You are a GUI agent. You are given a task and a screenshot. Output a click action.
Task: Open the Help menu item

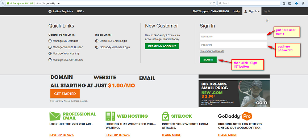coord(236,11)
